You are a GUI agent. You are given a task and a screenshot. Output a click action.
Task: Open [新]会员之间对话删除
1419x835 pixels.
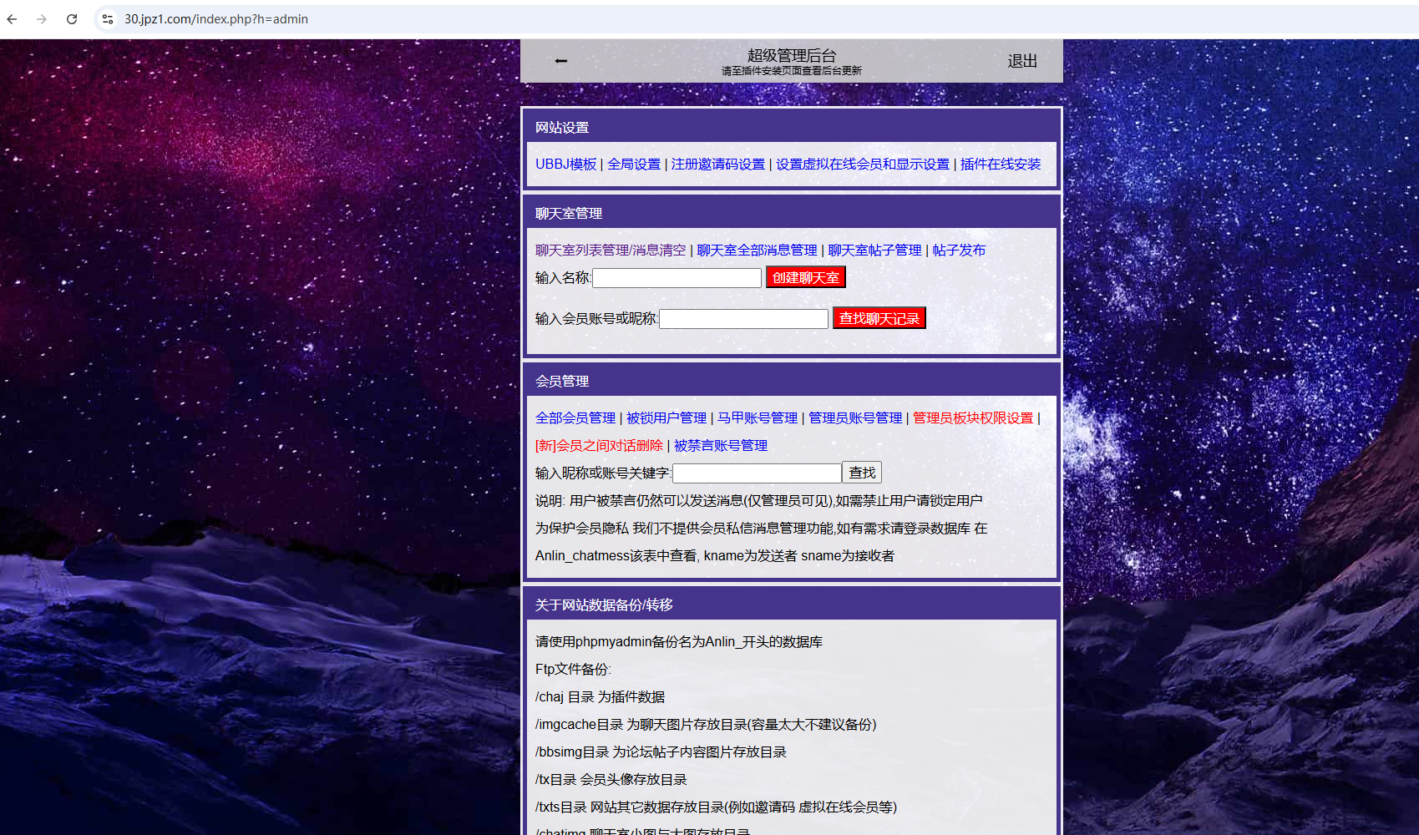coord(599,446)
